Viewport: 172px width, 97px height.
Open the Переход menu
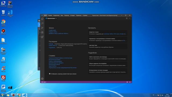(x=66, y=16)
